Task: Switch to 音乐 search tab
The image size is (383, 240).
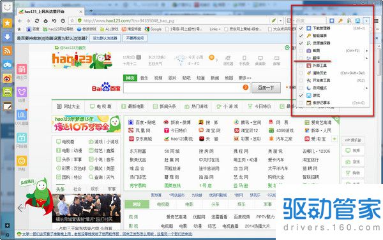Action: [x=144, y=78]
